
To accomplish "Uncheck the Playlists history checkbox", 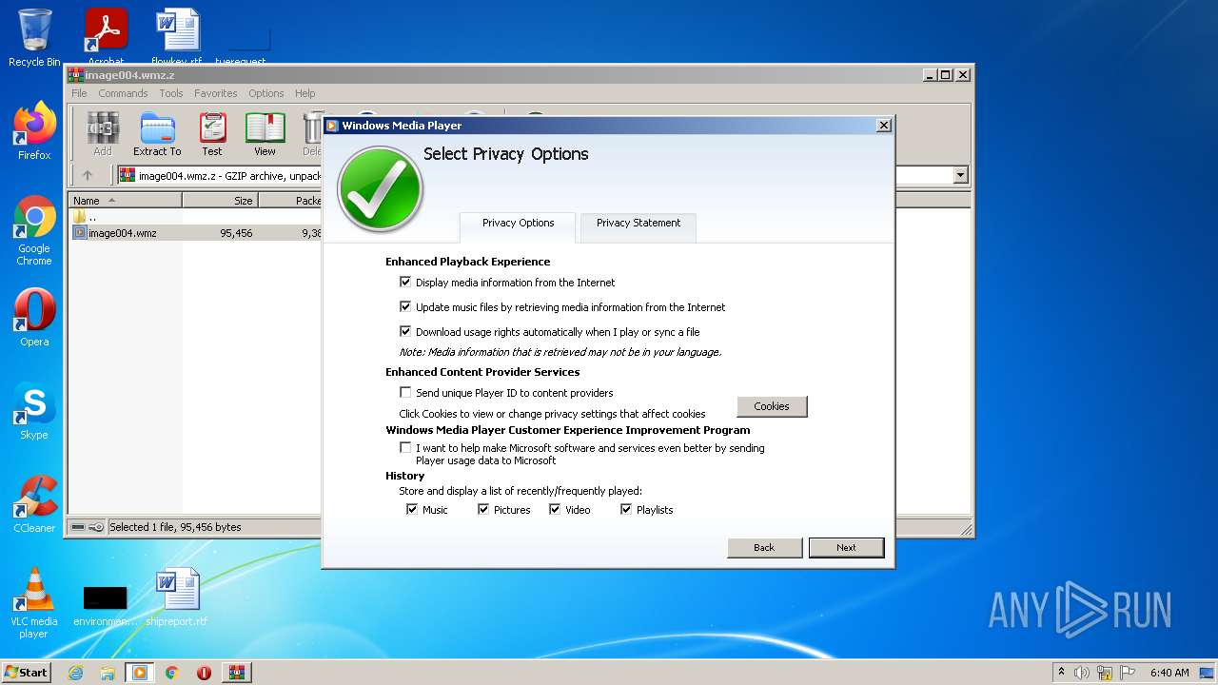I will (626, 510).
